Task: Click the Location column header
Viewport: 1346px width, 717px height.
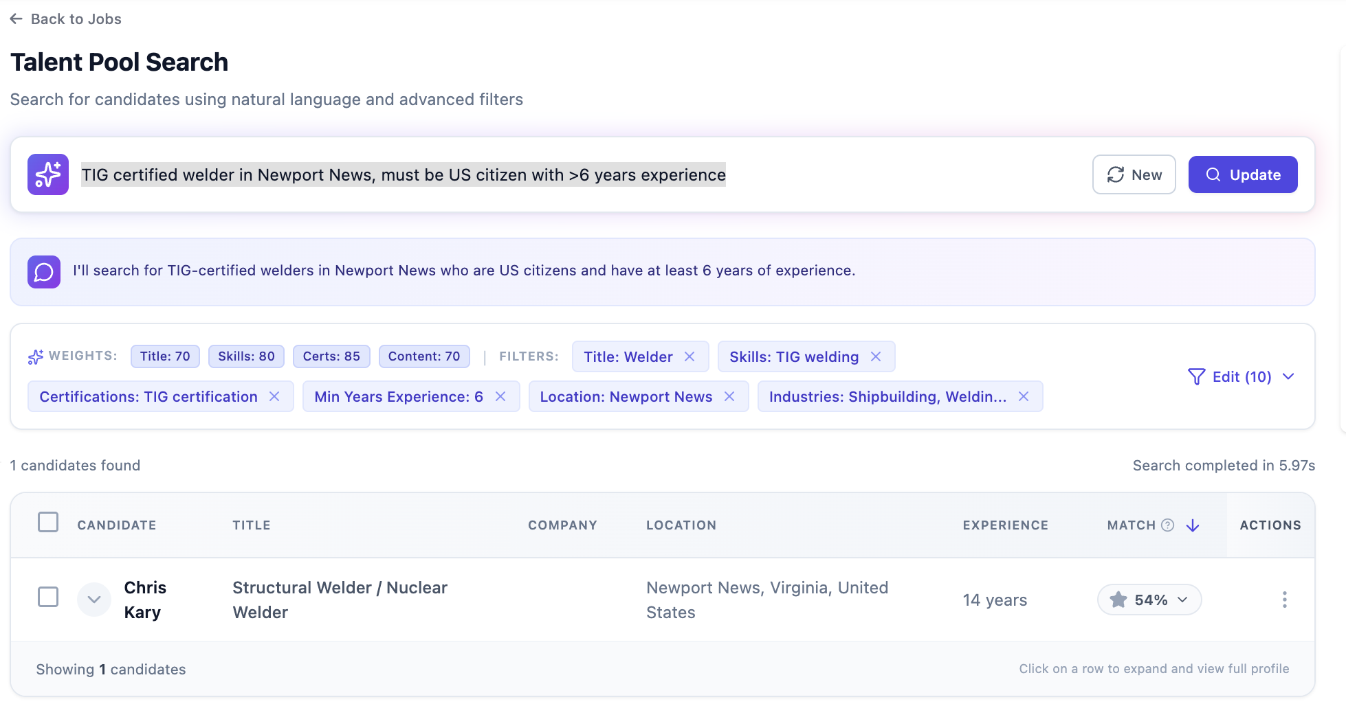Action: [x=681, y=525]
